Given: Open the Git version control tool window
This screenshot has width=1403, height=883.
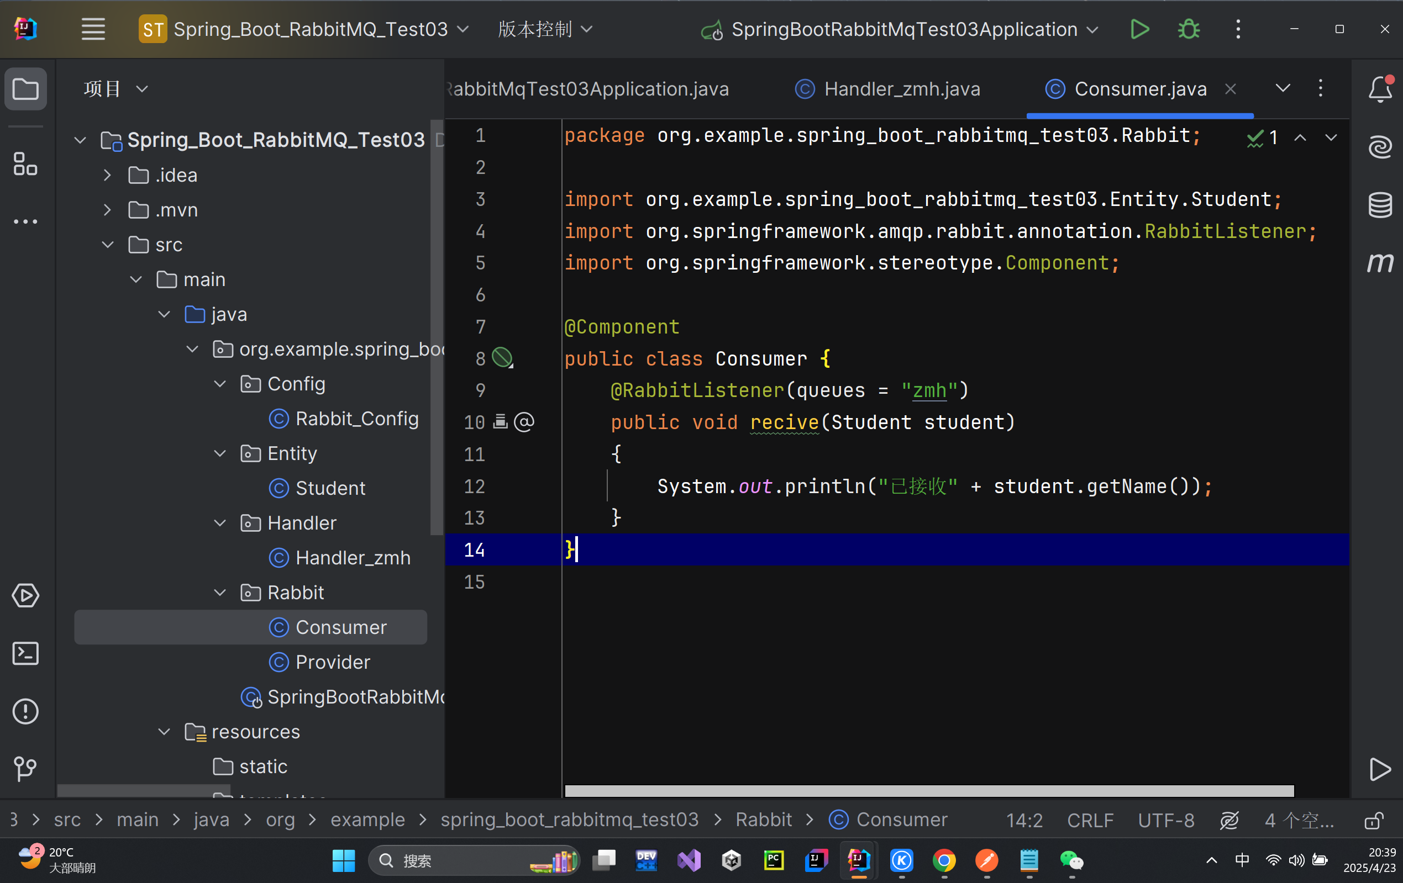Looking at the screenshot, I should click(x=25, y=769).
